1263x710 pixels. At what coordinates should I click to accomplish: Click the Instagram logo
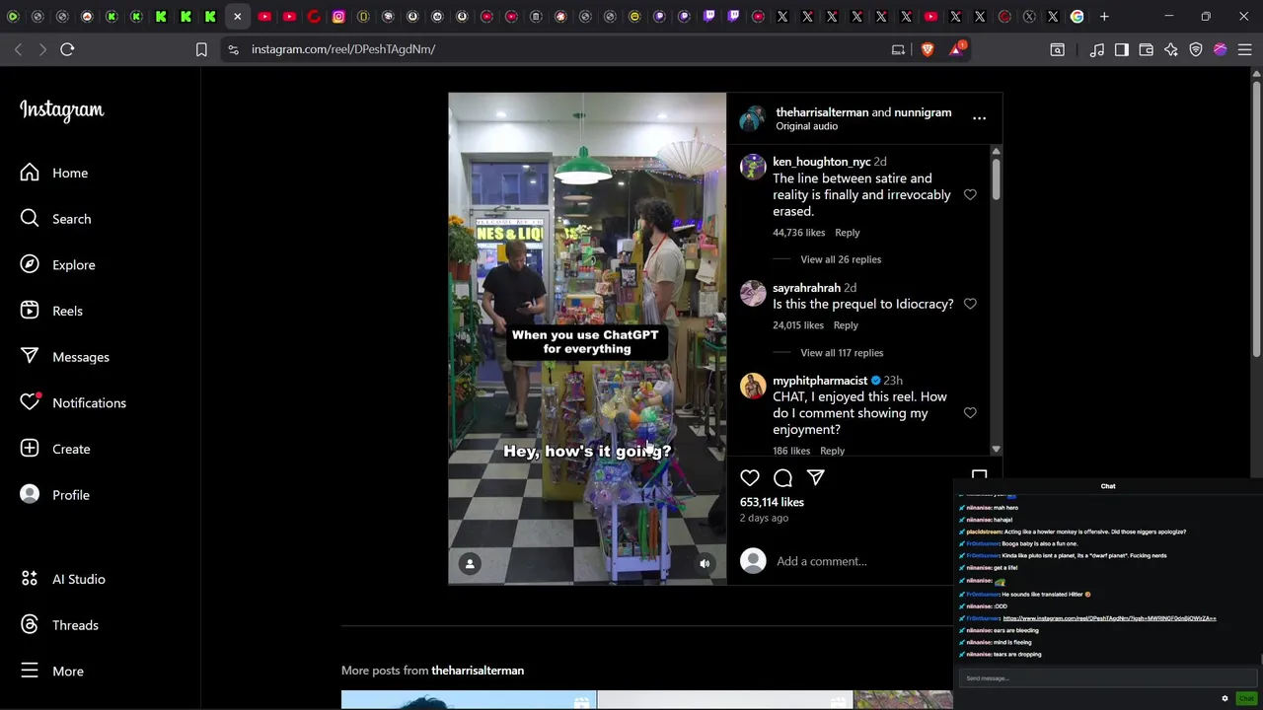click(61, 110)
